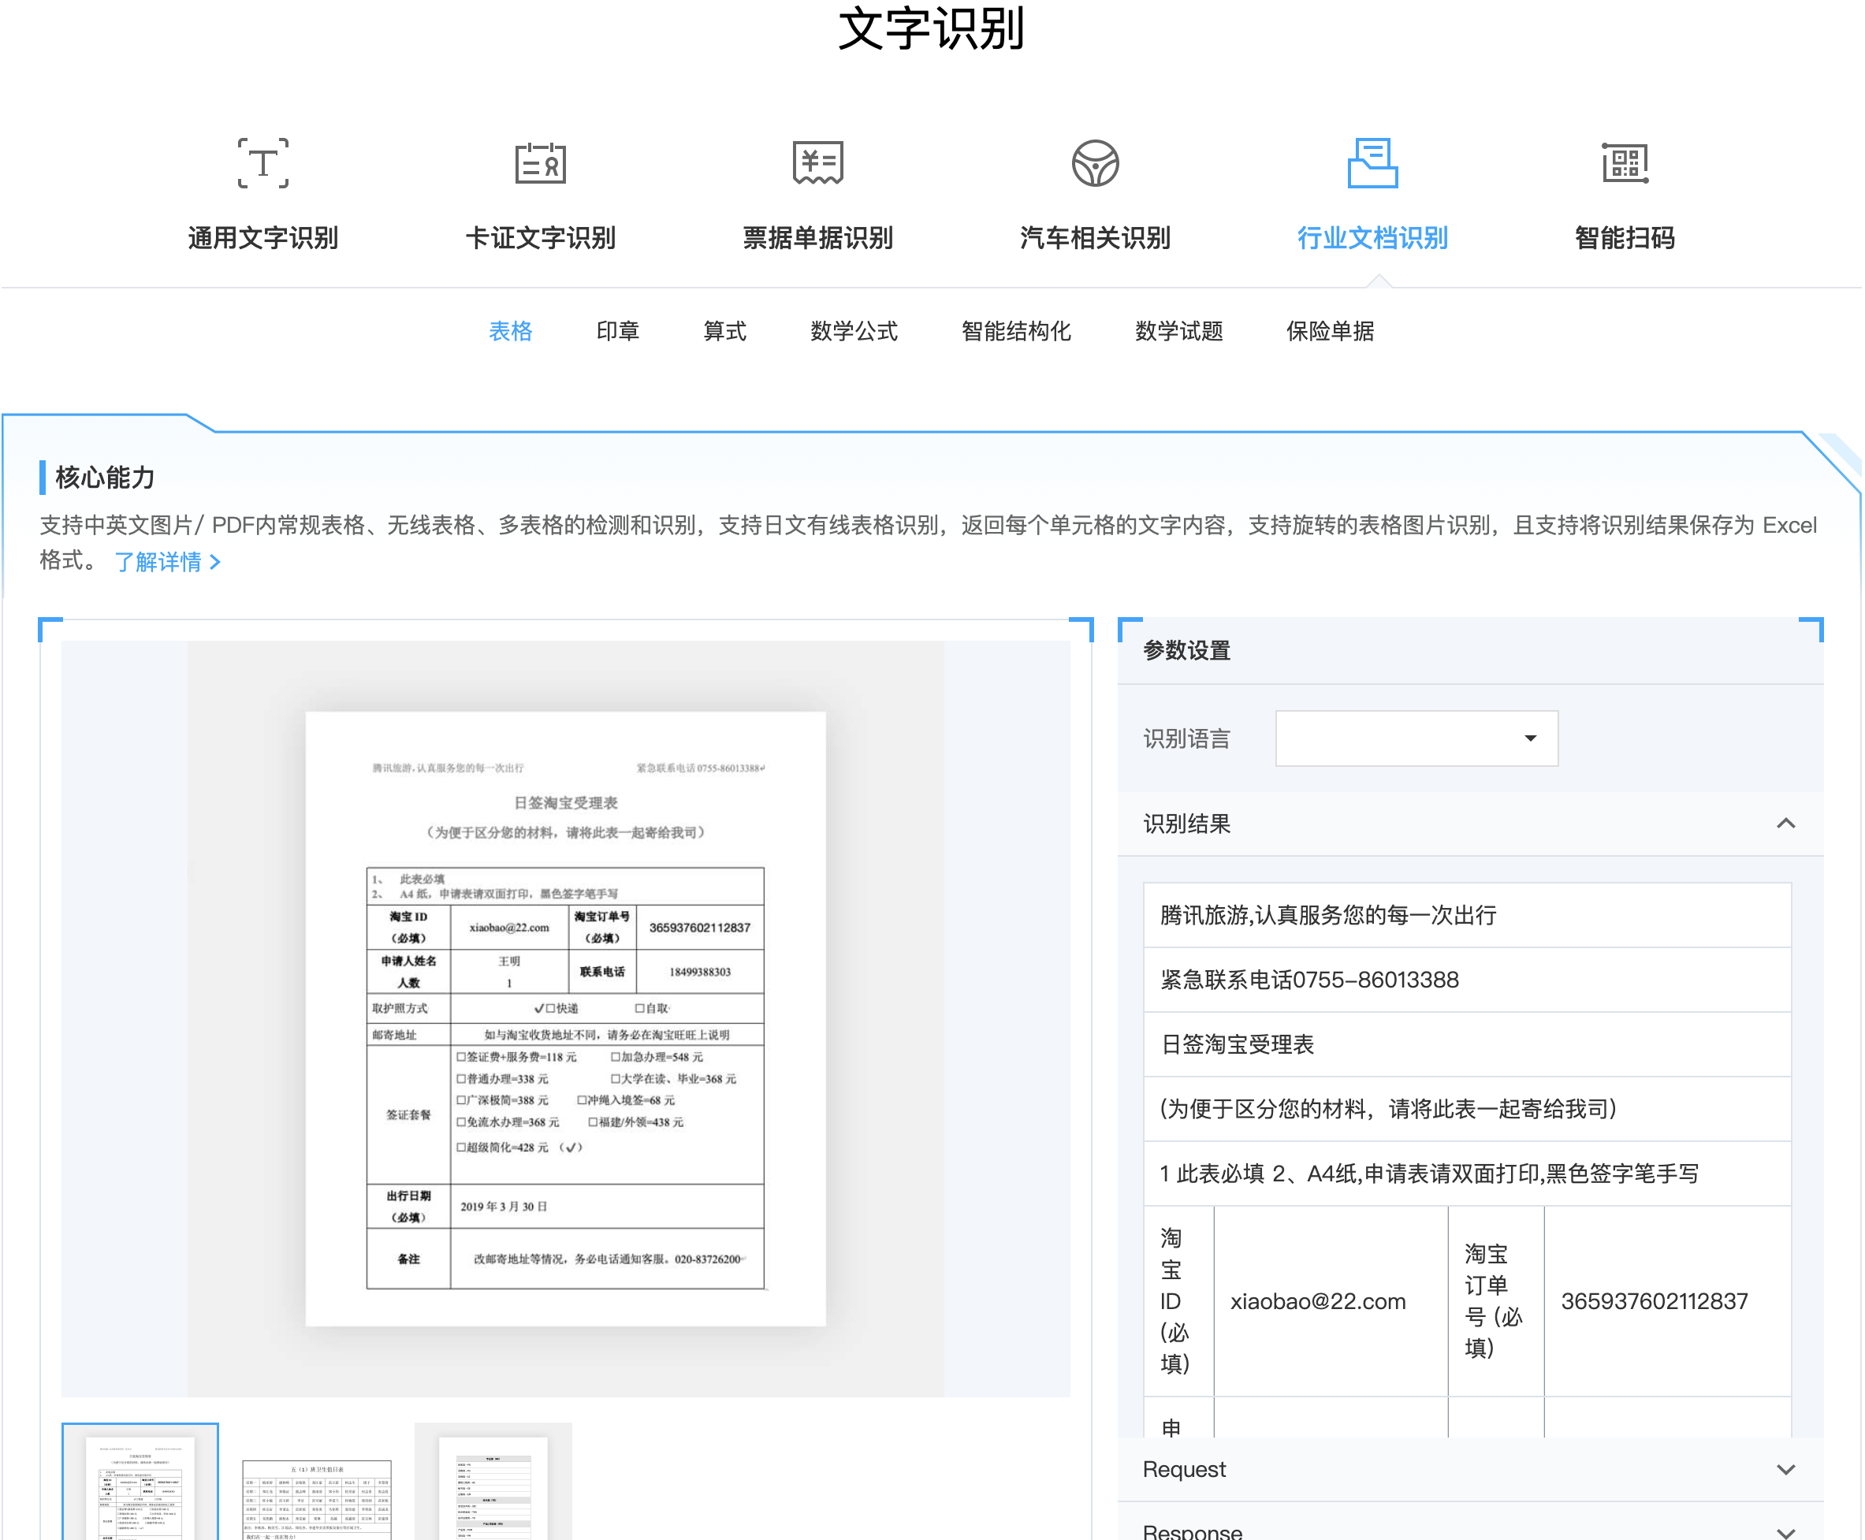The image size is (1865, 1540).
Task: Click result row 腾讯旅游,认真服务您的每一次出行
Action: point(1467,916)
